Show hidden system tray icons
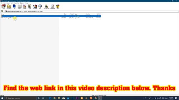The image size is (179, 100). click(x=153, y=98)
